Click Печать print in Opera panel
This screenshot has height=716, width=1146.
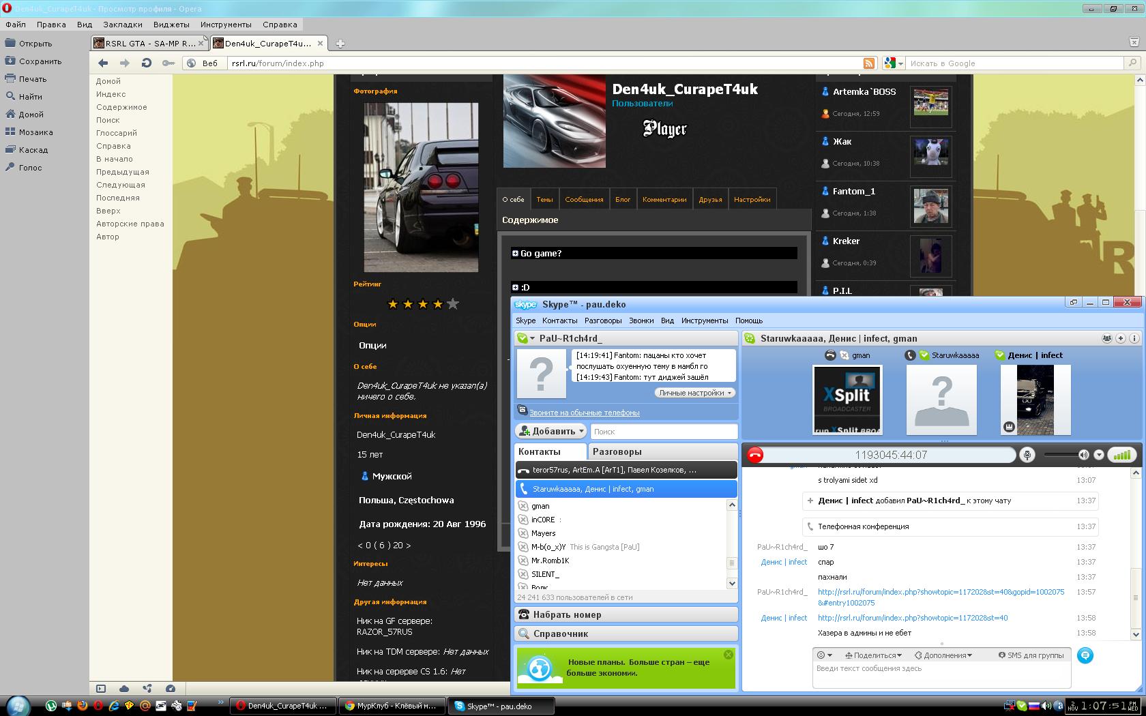pos(26,79)
